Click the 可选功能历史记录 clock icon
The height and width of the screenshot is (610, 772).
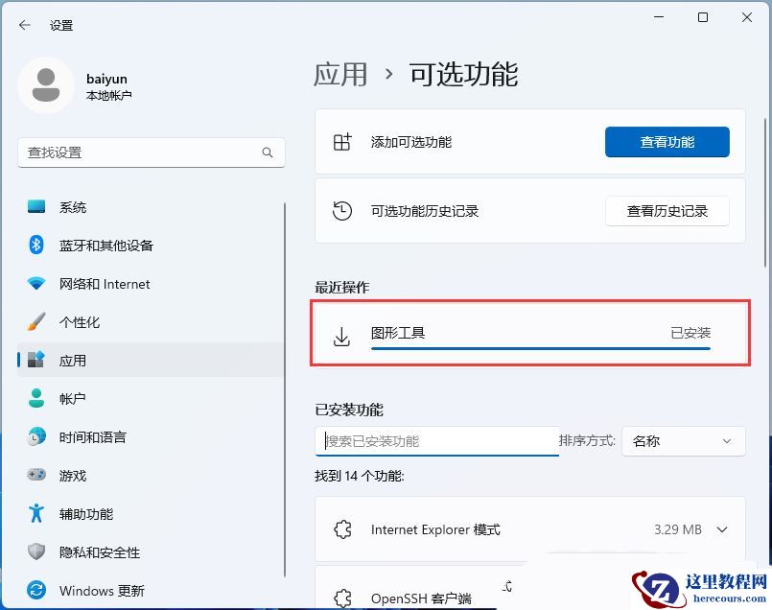point(341,210)
